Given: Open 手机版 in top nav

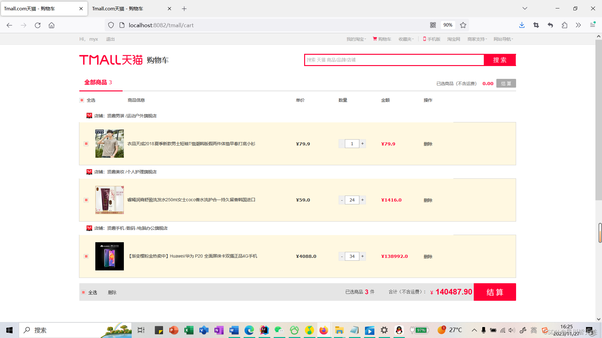Looking at the screenshot, I should [432, 39].
